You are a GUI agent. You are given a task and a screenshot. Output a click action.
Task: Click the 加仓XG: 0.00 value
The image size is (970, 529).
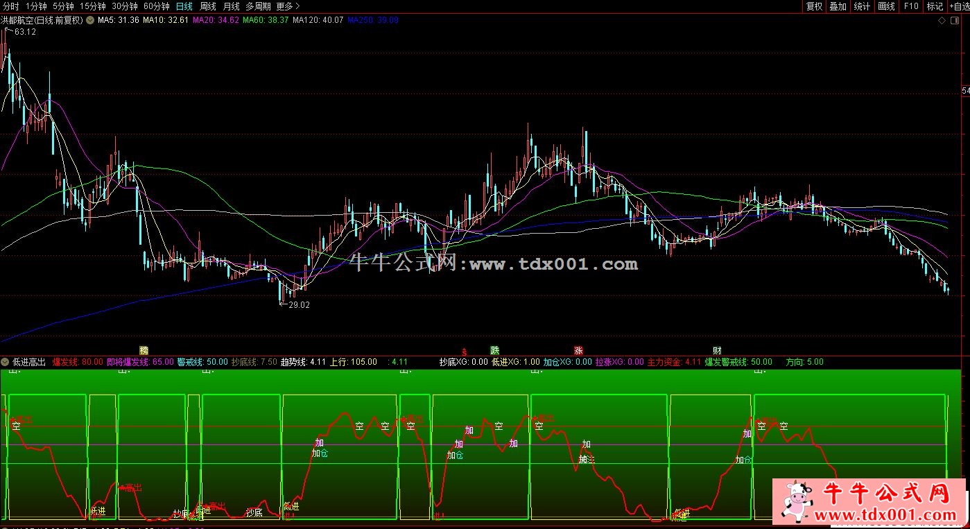point(568,362)
